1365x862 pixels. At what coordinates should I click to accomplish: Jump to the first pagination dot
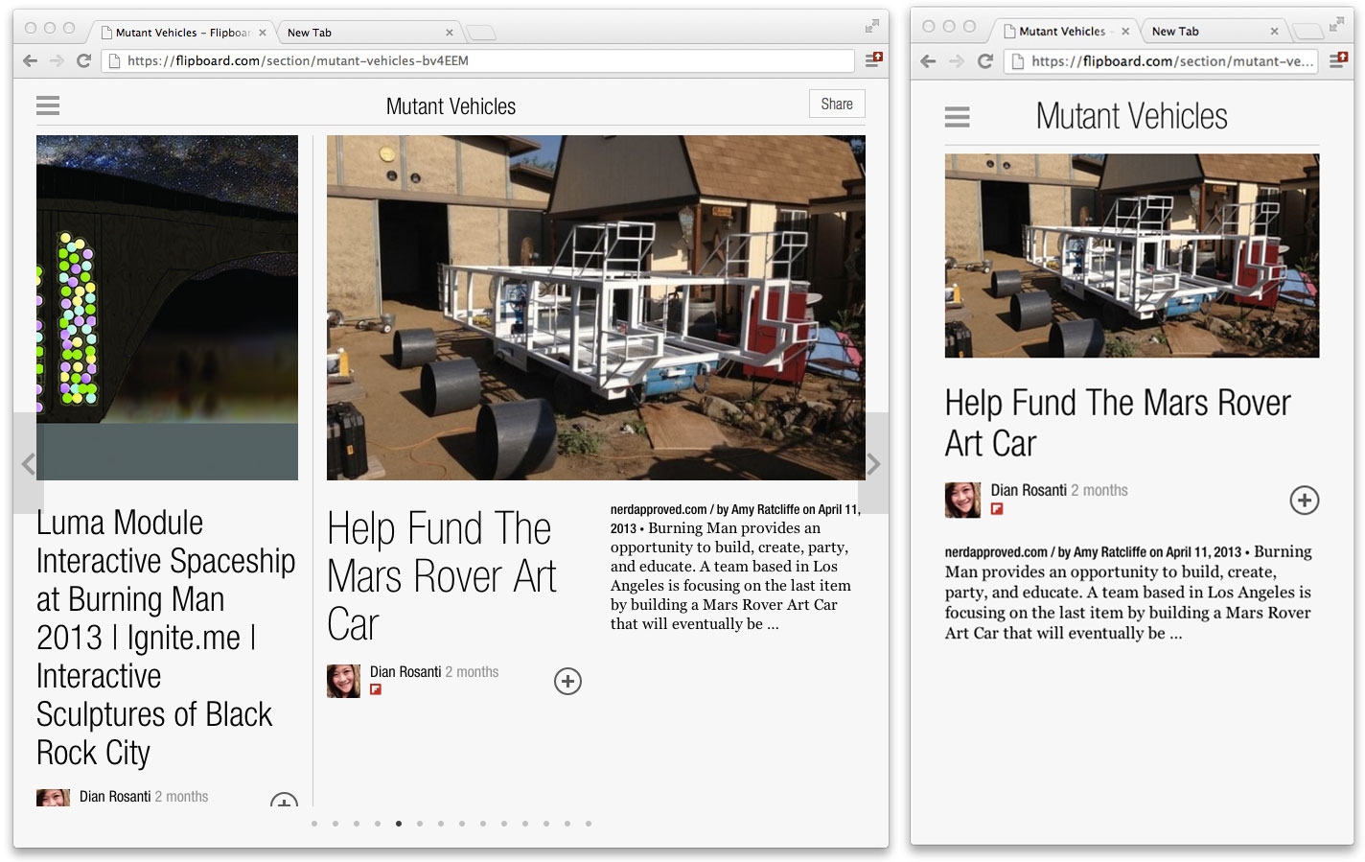click(314, 824)
